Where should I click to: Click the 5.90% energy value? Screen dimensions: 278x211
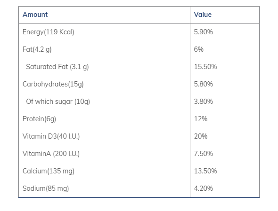pyautogui.click(x=204, y=32)
